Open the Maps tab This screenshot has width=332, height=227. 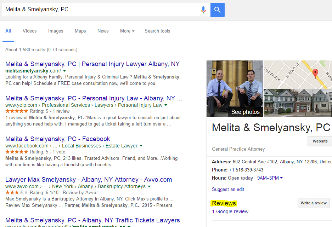point(80,31)
